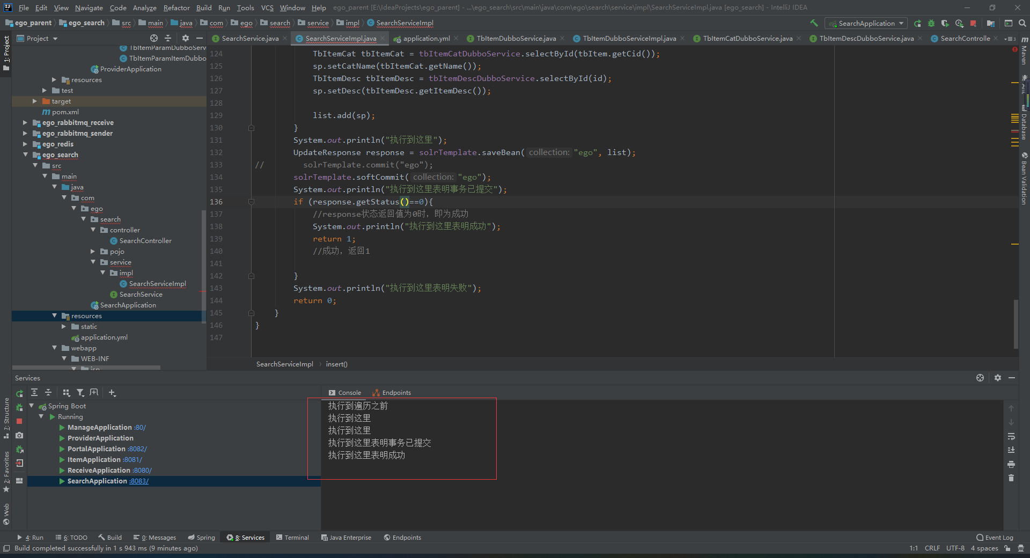This screenshot has width=1030, height=558.
Task: Open the 6: TODO tool window button
Action: click(x=72, y=537)
